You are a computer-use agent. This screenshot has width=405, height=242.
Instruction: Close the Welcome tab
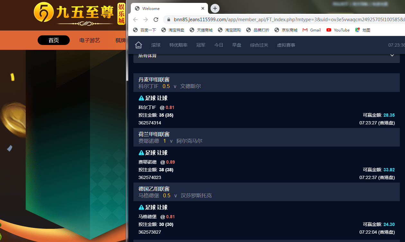pos(203,8)
